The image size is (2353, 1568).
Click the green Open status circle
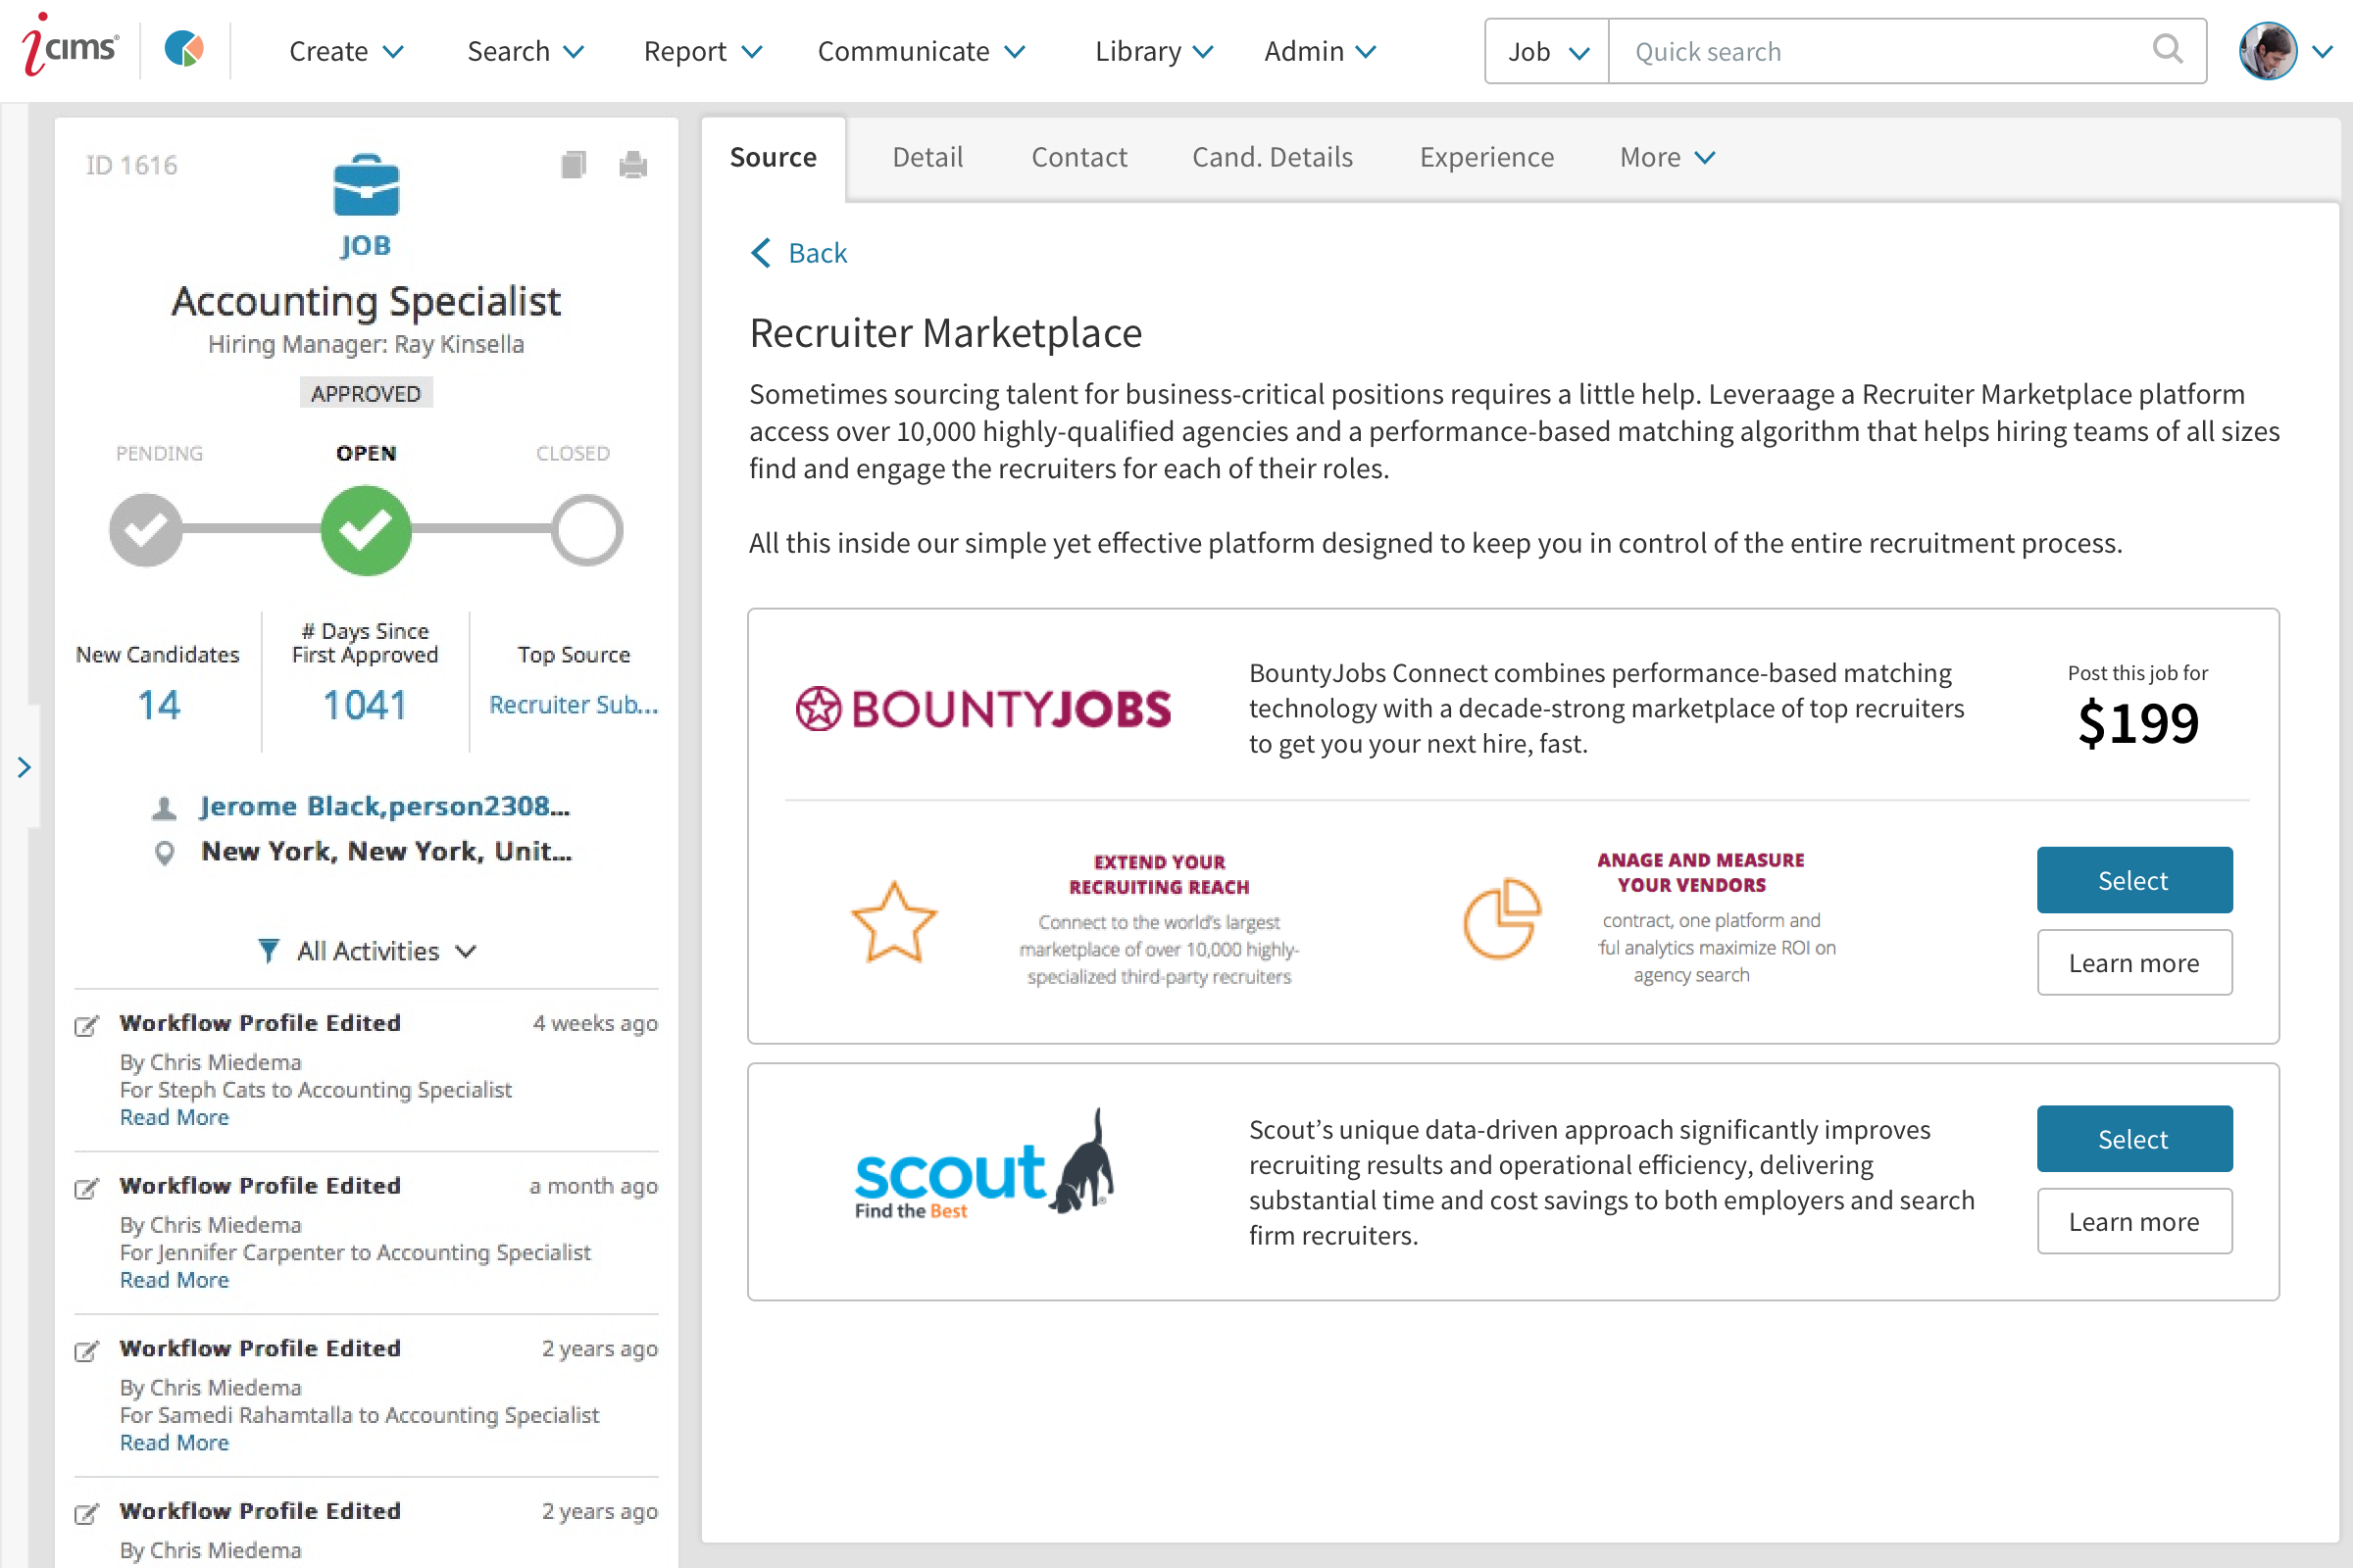tap(366, 530)
